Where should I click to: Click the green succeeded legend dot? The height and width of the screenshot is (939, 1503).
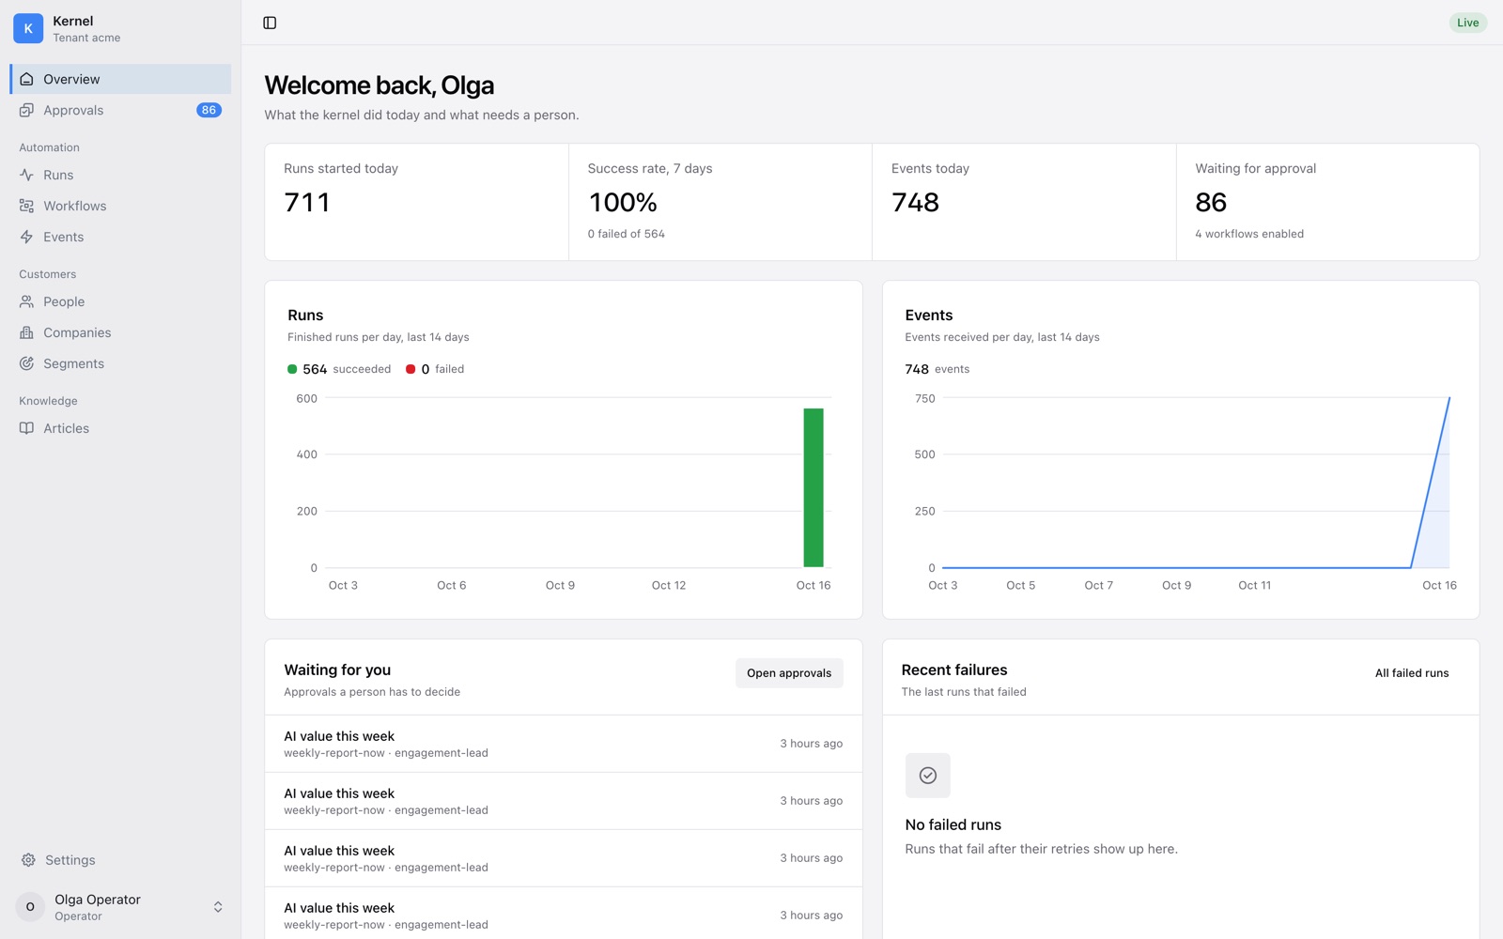(x=292, y=369)
